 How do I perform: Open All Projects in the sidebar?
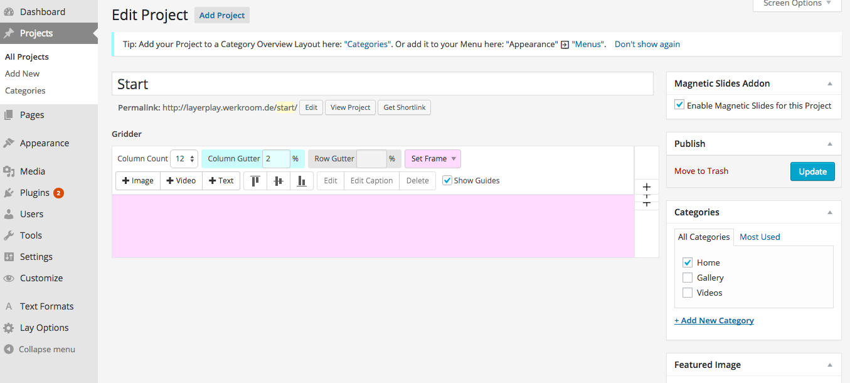coord(27,57)
